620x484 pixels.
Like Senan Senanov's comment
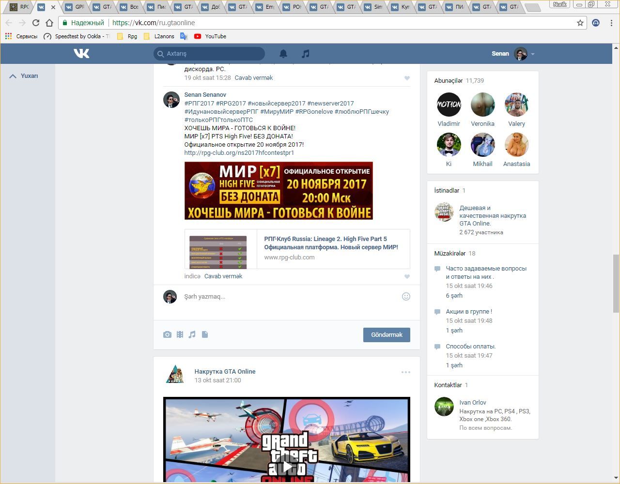click(407, 276)
